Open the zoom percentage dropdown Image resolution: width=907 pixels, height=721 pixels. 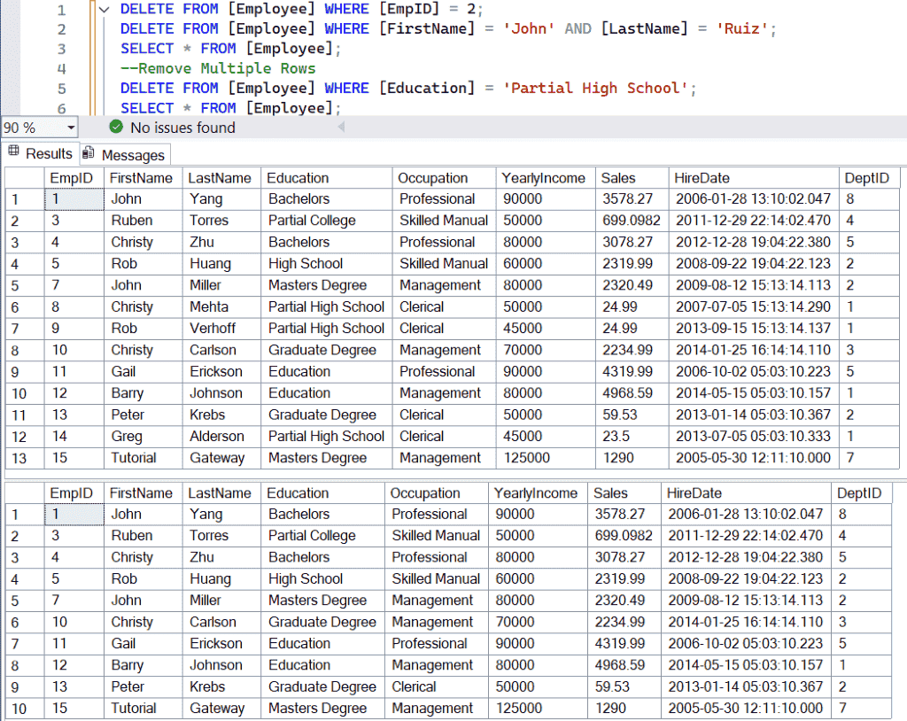click(72, 128)
